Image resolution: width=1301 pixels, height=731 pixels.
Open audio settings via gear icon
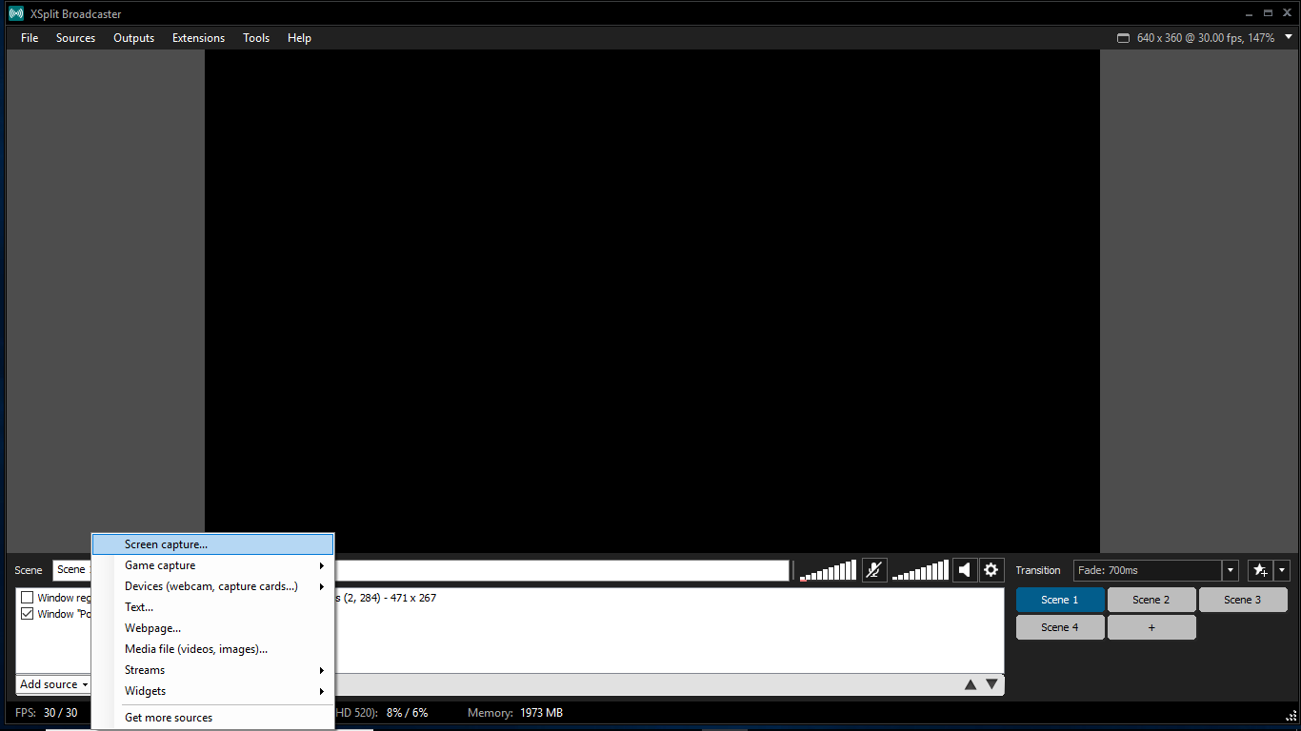(x=991, y=570)
